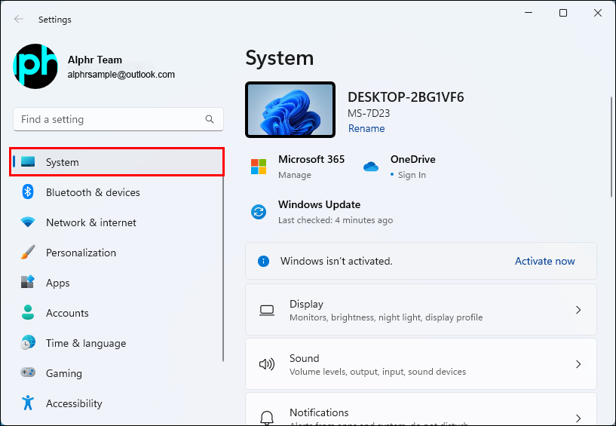This screenshot has height=426, width=616.
Task: Click the sidebar navigation scrollbar
Action: [223, 268]
